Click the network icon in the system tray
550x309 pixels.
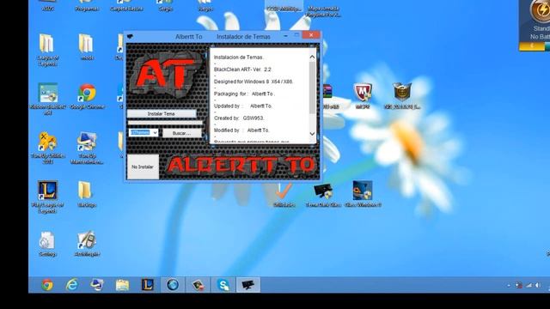point(529,286)
